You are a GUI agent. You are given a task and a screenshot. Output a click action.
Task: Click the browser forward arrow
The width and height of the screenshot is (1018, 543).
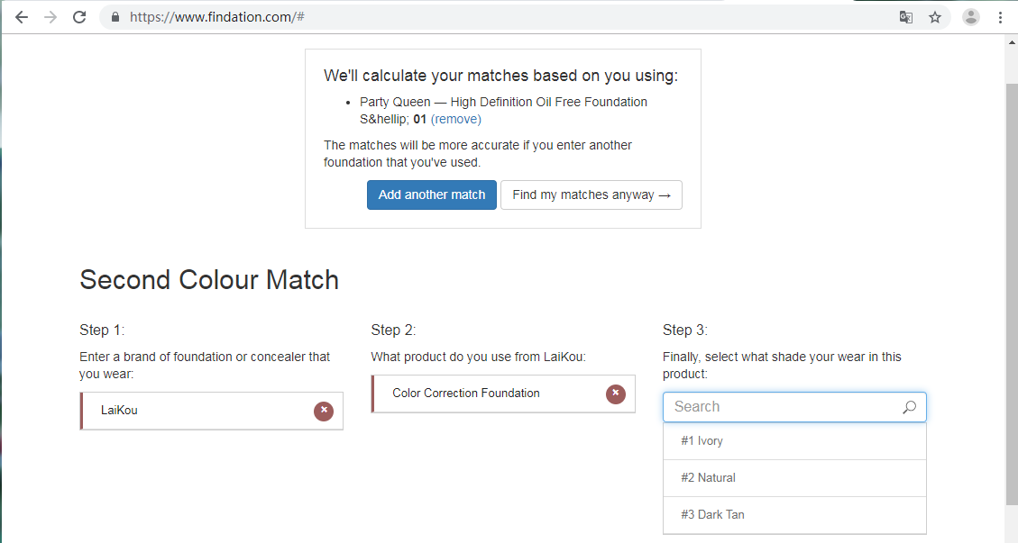pyautogui.click(x=50, y=17)
